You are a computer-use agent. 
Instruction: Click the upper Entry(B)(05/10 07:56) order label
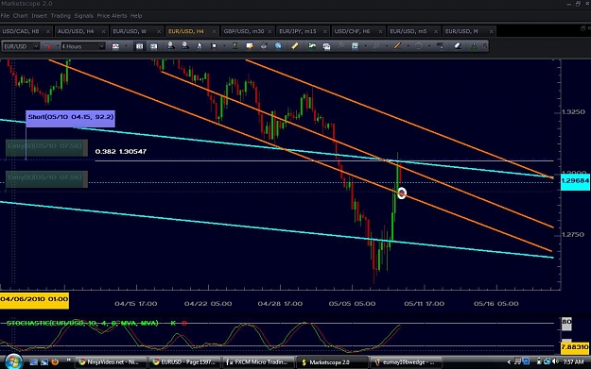(x=46, y=147)
